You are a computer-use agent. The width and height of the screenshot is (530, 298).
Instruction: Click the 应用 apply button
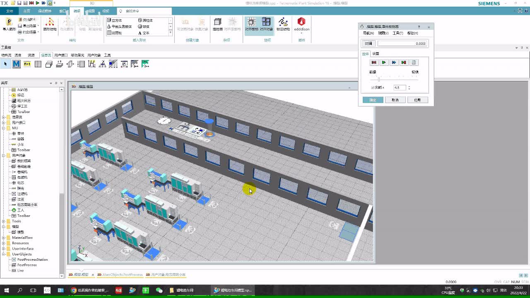coord(417,100)
